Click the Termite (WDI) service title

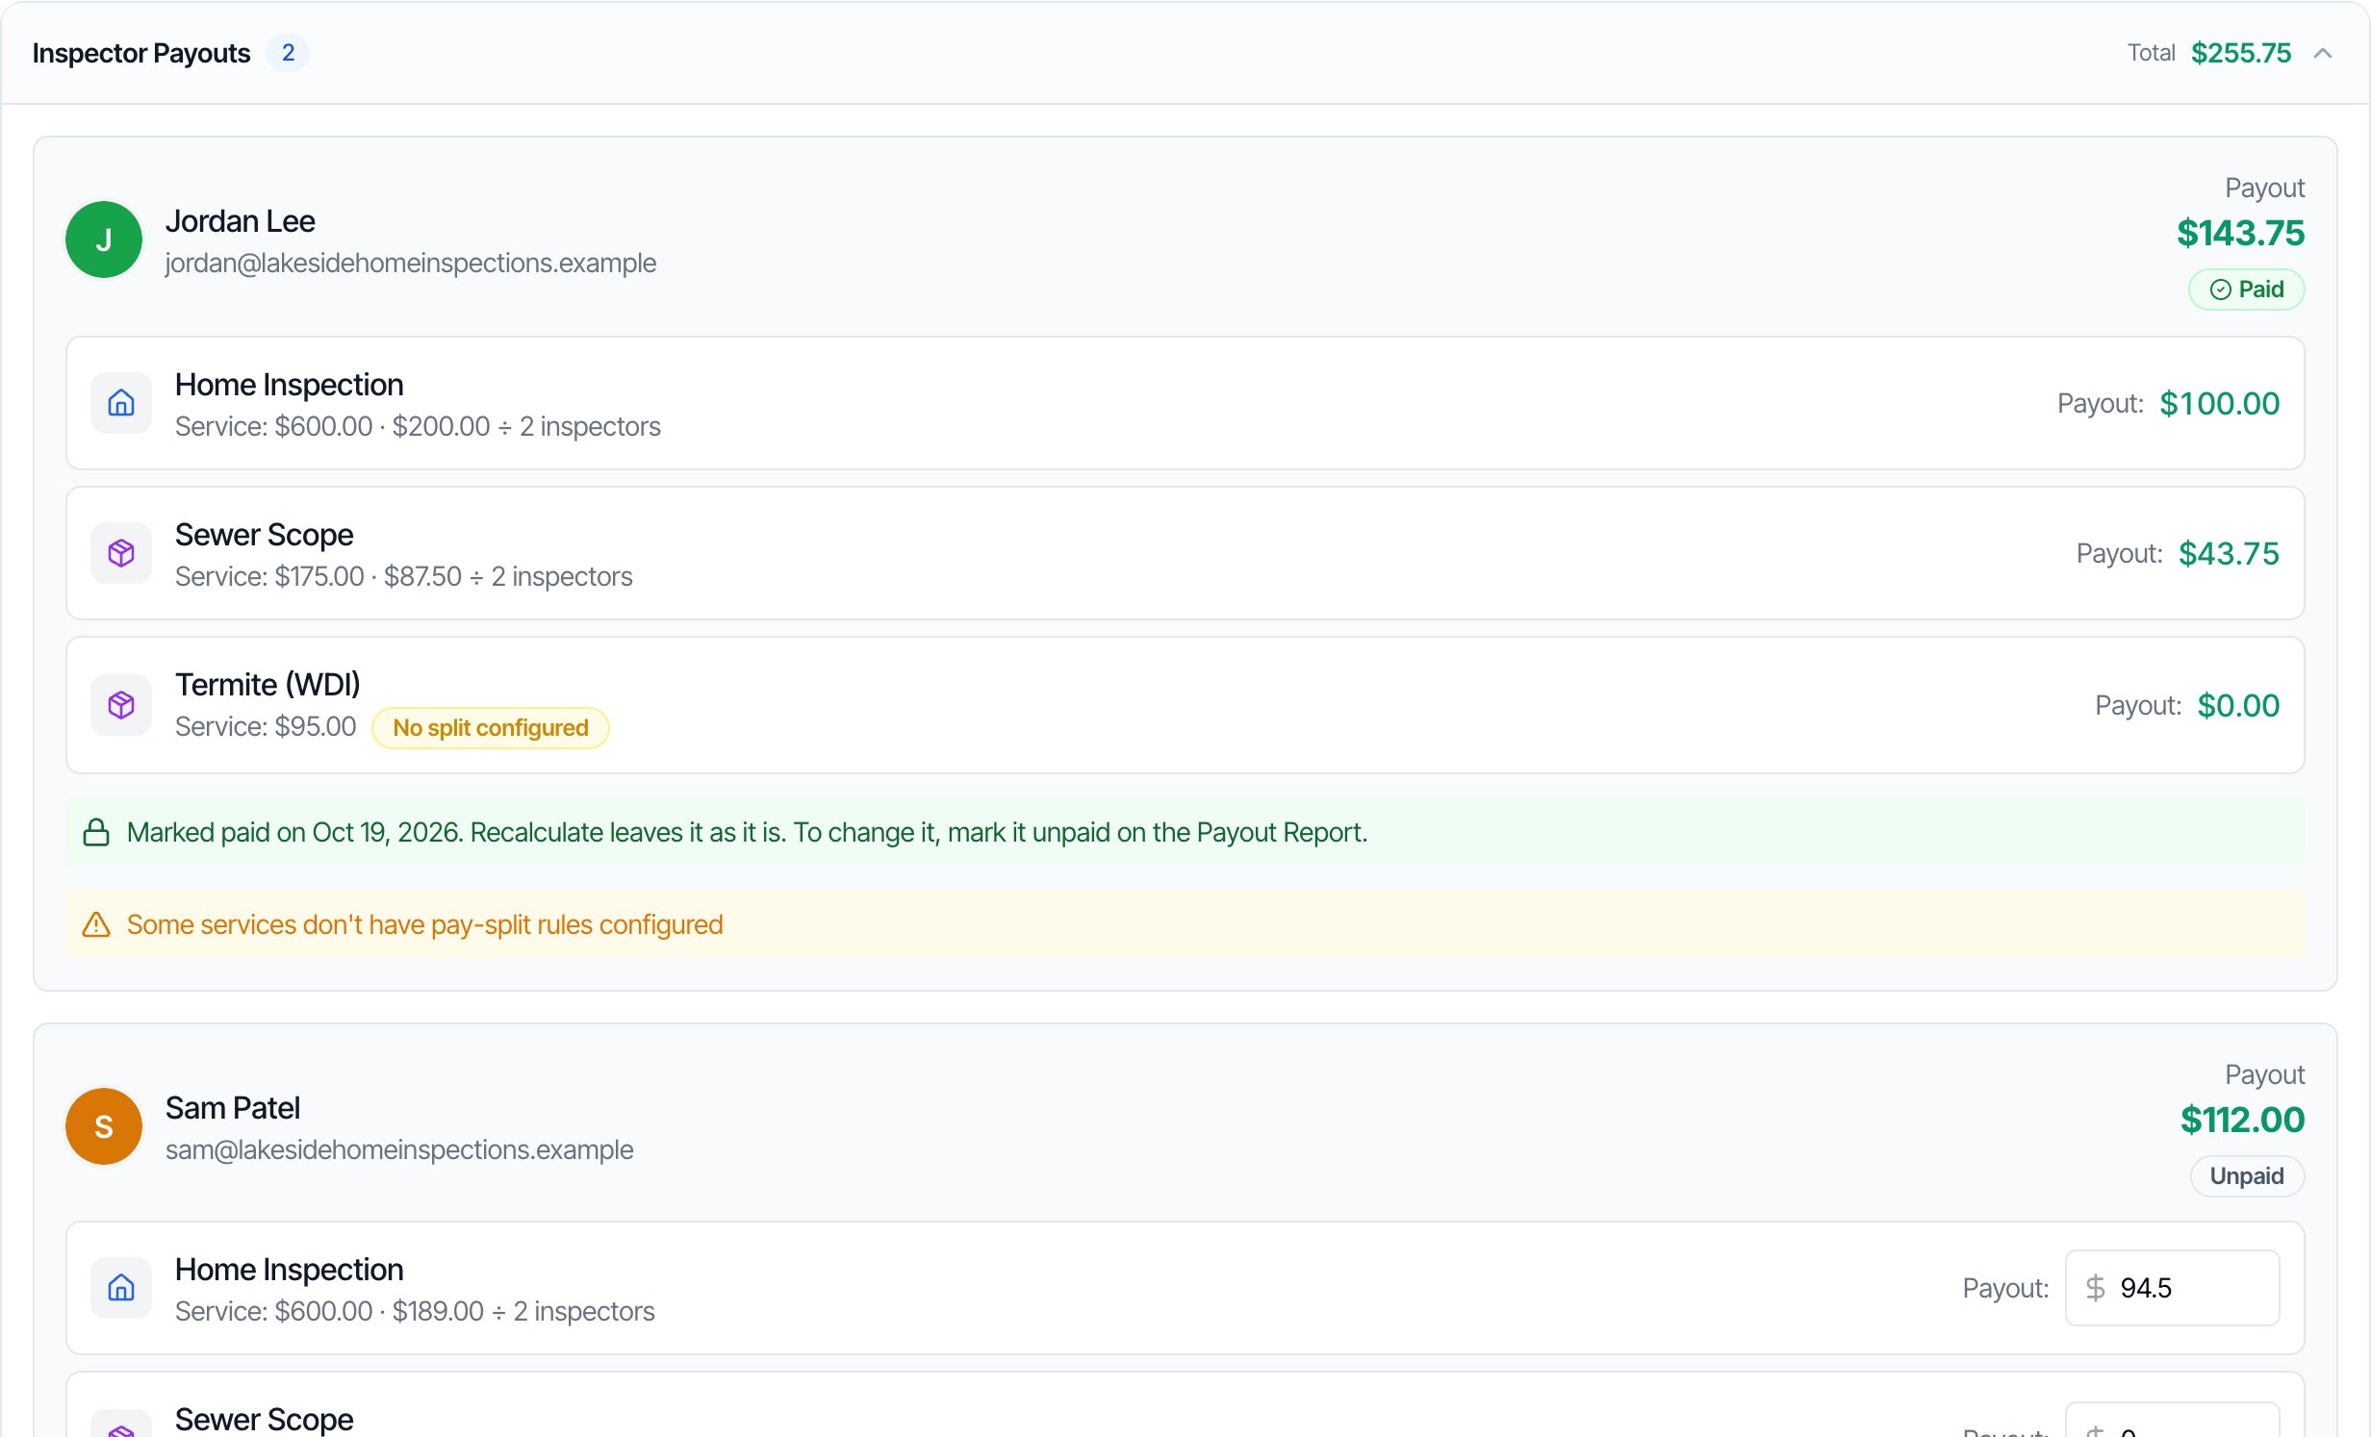[268, 685]
